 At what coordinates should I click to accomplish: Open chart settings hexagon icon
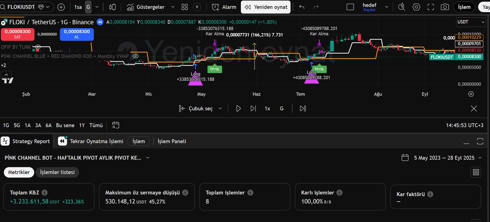(416, 7)
